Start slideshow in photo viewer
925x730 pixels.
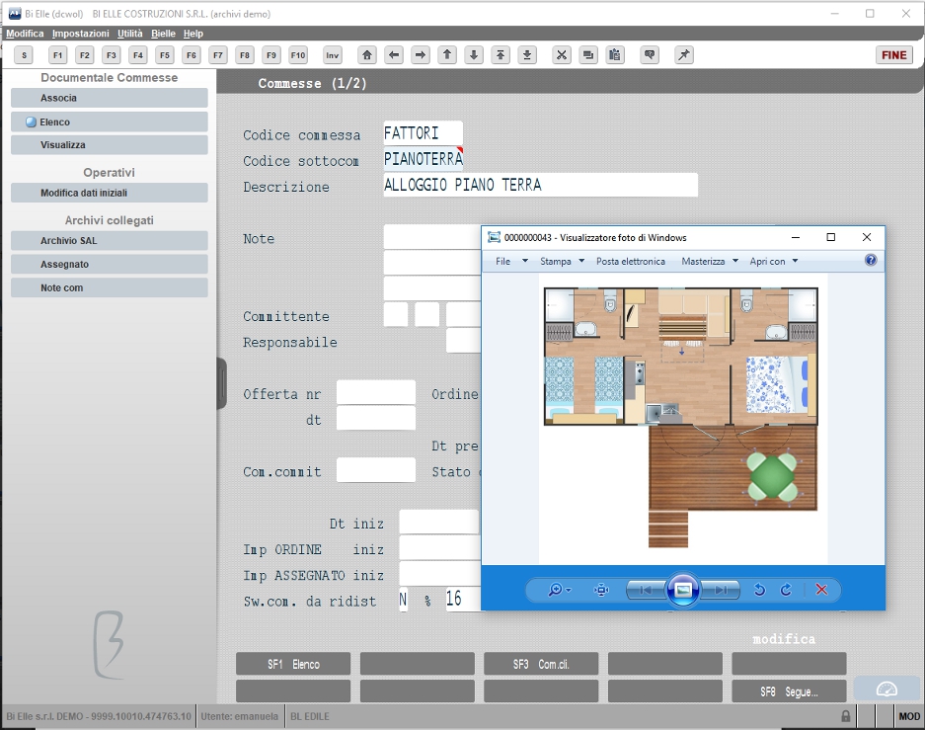click(682, 590)
